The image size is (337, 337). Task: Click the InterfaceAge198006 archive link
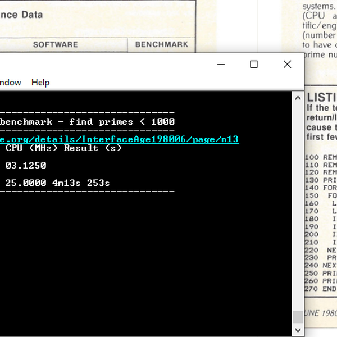click(x=119, y=139)
